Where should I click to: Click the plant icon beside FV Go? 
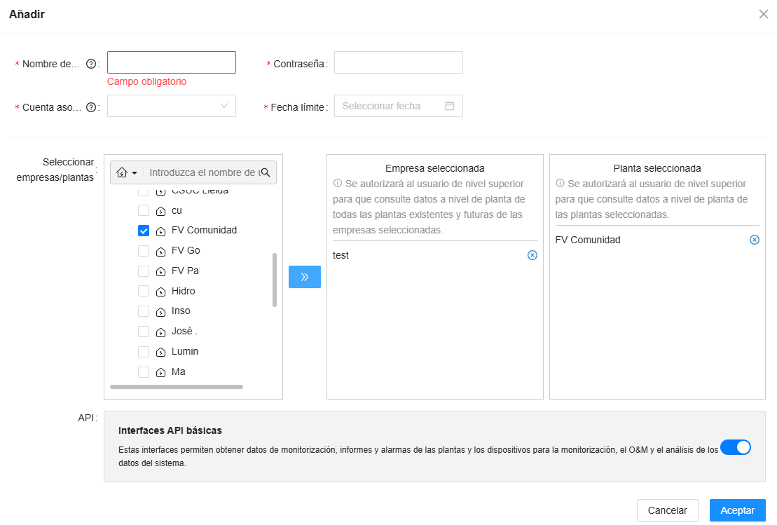click(160, 252)
